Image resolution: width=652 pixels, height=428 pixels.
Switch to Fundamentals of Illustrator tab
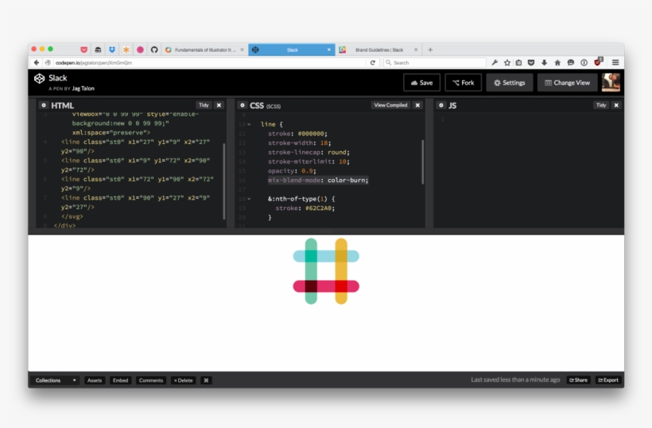click(204, 49)
